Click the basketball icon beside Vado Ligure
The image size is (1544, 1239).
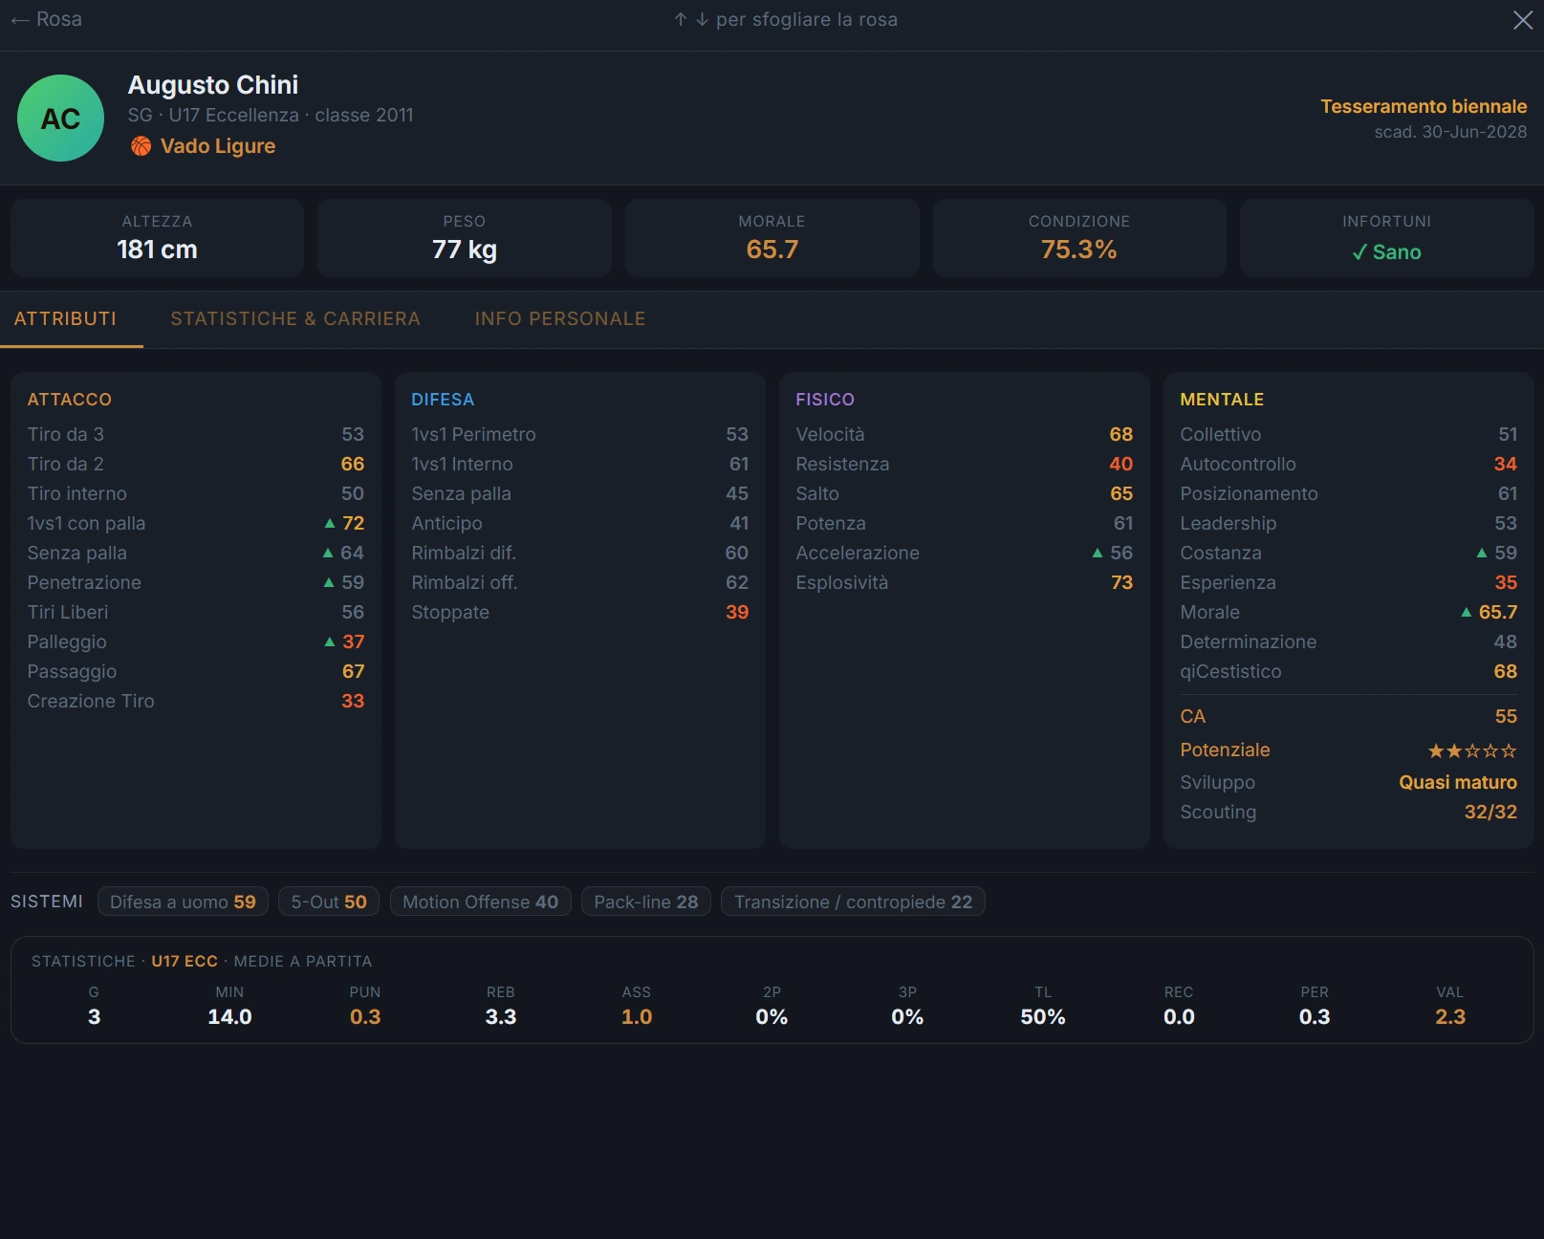(141, 146)
